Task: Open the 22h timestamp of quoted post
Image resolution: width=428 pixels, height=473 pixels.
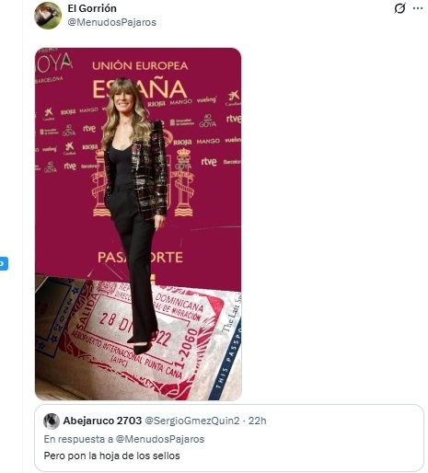Action: coord(257,421)
